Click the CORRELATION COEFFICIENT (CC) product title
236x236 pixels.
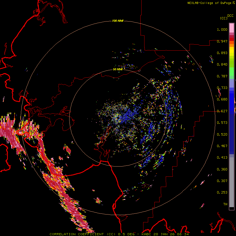click(x=83, y=234)
